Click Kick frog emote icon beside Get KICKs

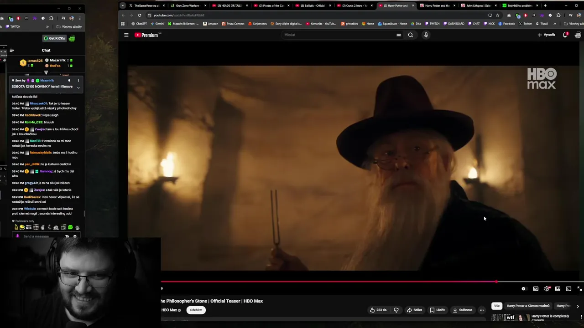coord(72,38)
